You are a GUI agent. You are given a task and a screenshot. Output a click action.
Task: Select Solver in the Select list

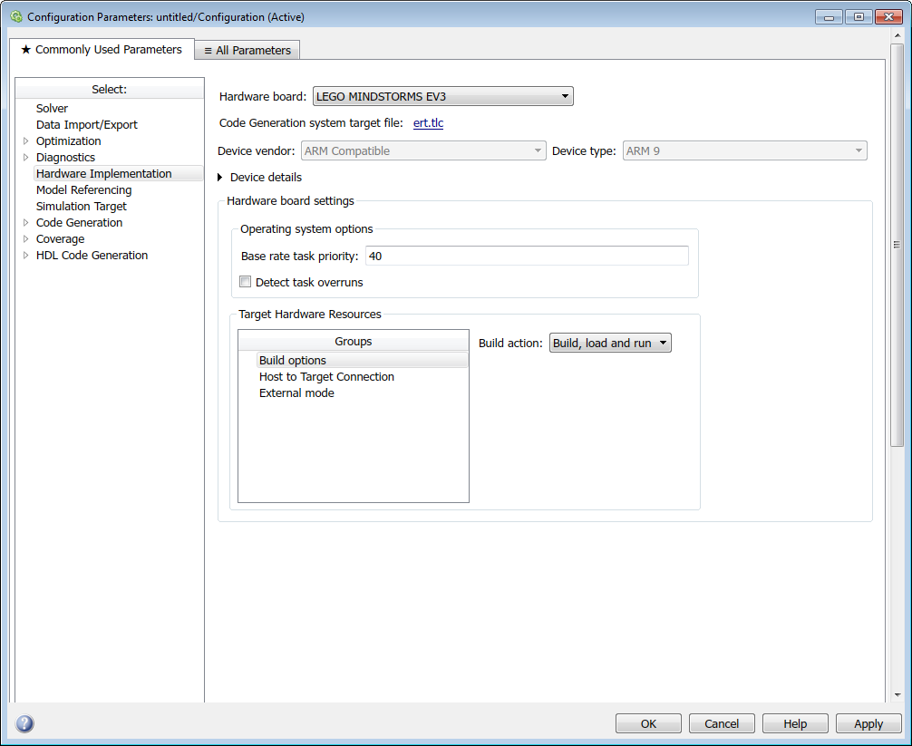pos(52,109)
